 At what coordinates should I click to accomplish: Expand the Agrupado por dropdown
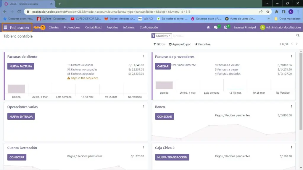[180, 44]
